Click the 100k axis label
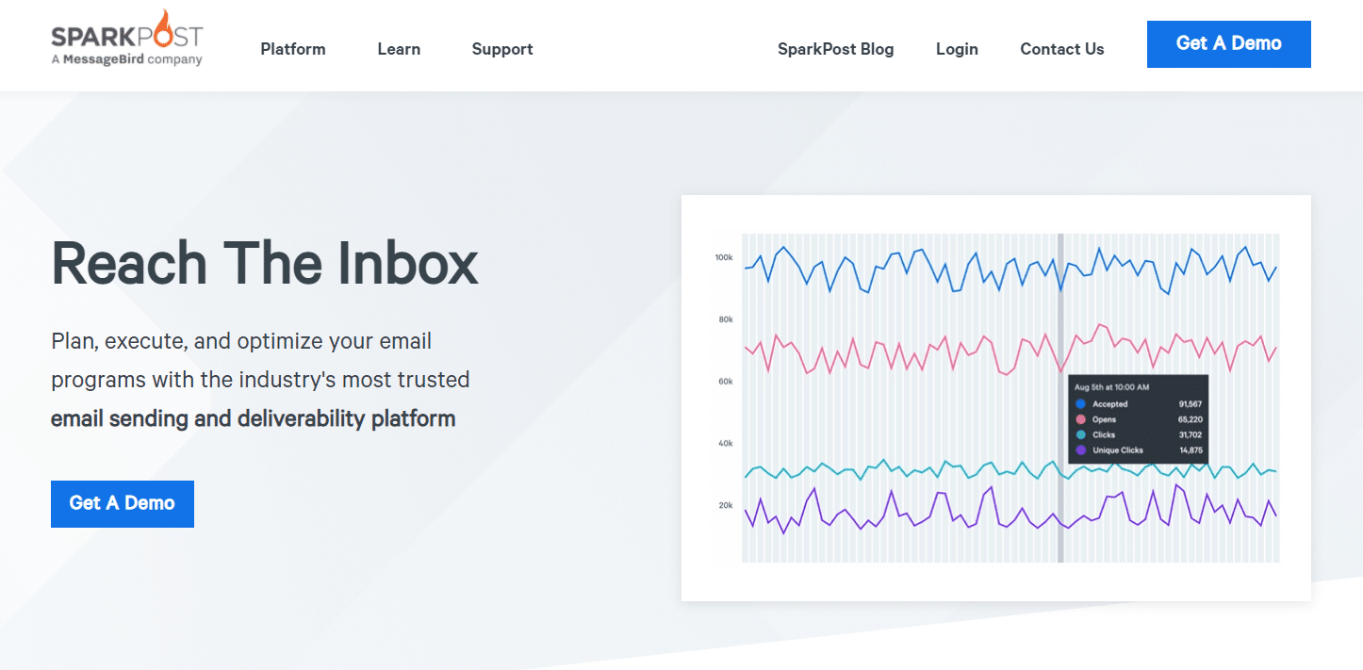Image resolution: width=1363 pixels, height=670 pixels. [x=724, y=257]
